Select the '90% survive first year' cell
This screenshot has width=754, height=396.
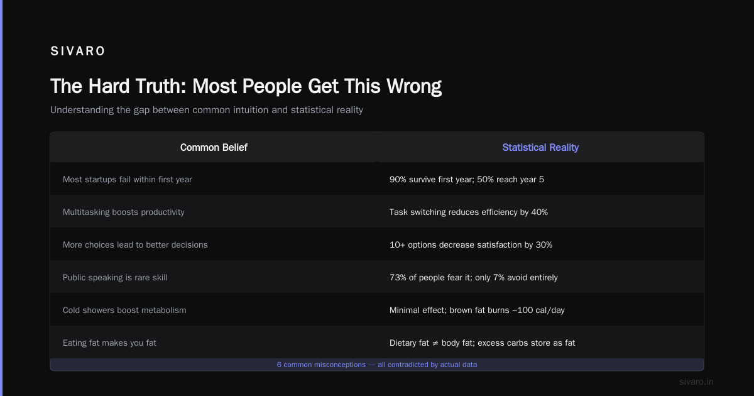540,179
